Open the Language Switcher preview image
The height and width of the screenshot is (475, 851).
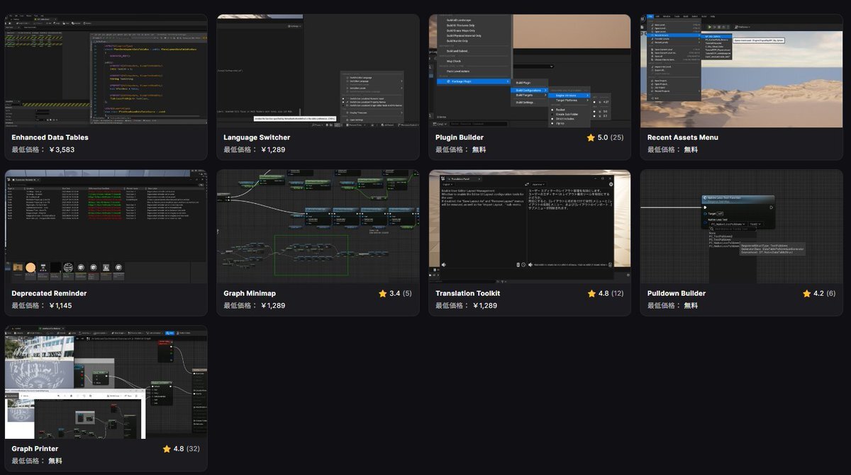pyautogui.click(x=318, y=71)
